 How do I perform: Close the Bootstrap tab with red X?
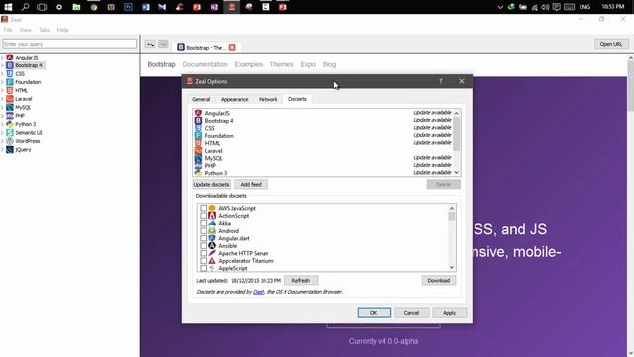(x=232, y=48)
